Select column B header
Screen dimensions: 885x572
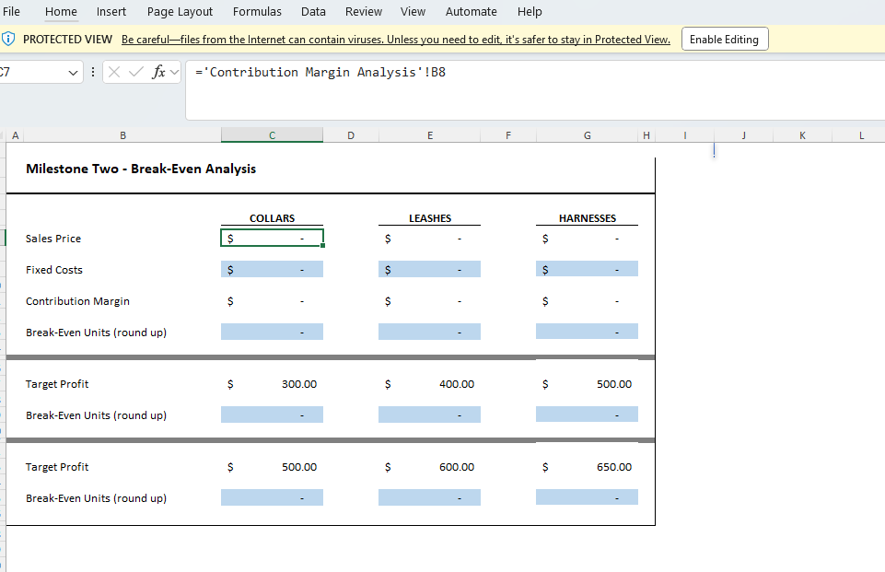[122, 135]
